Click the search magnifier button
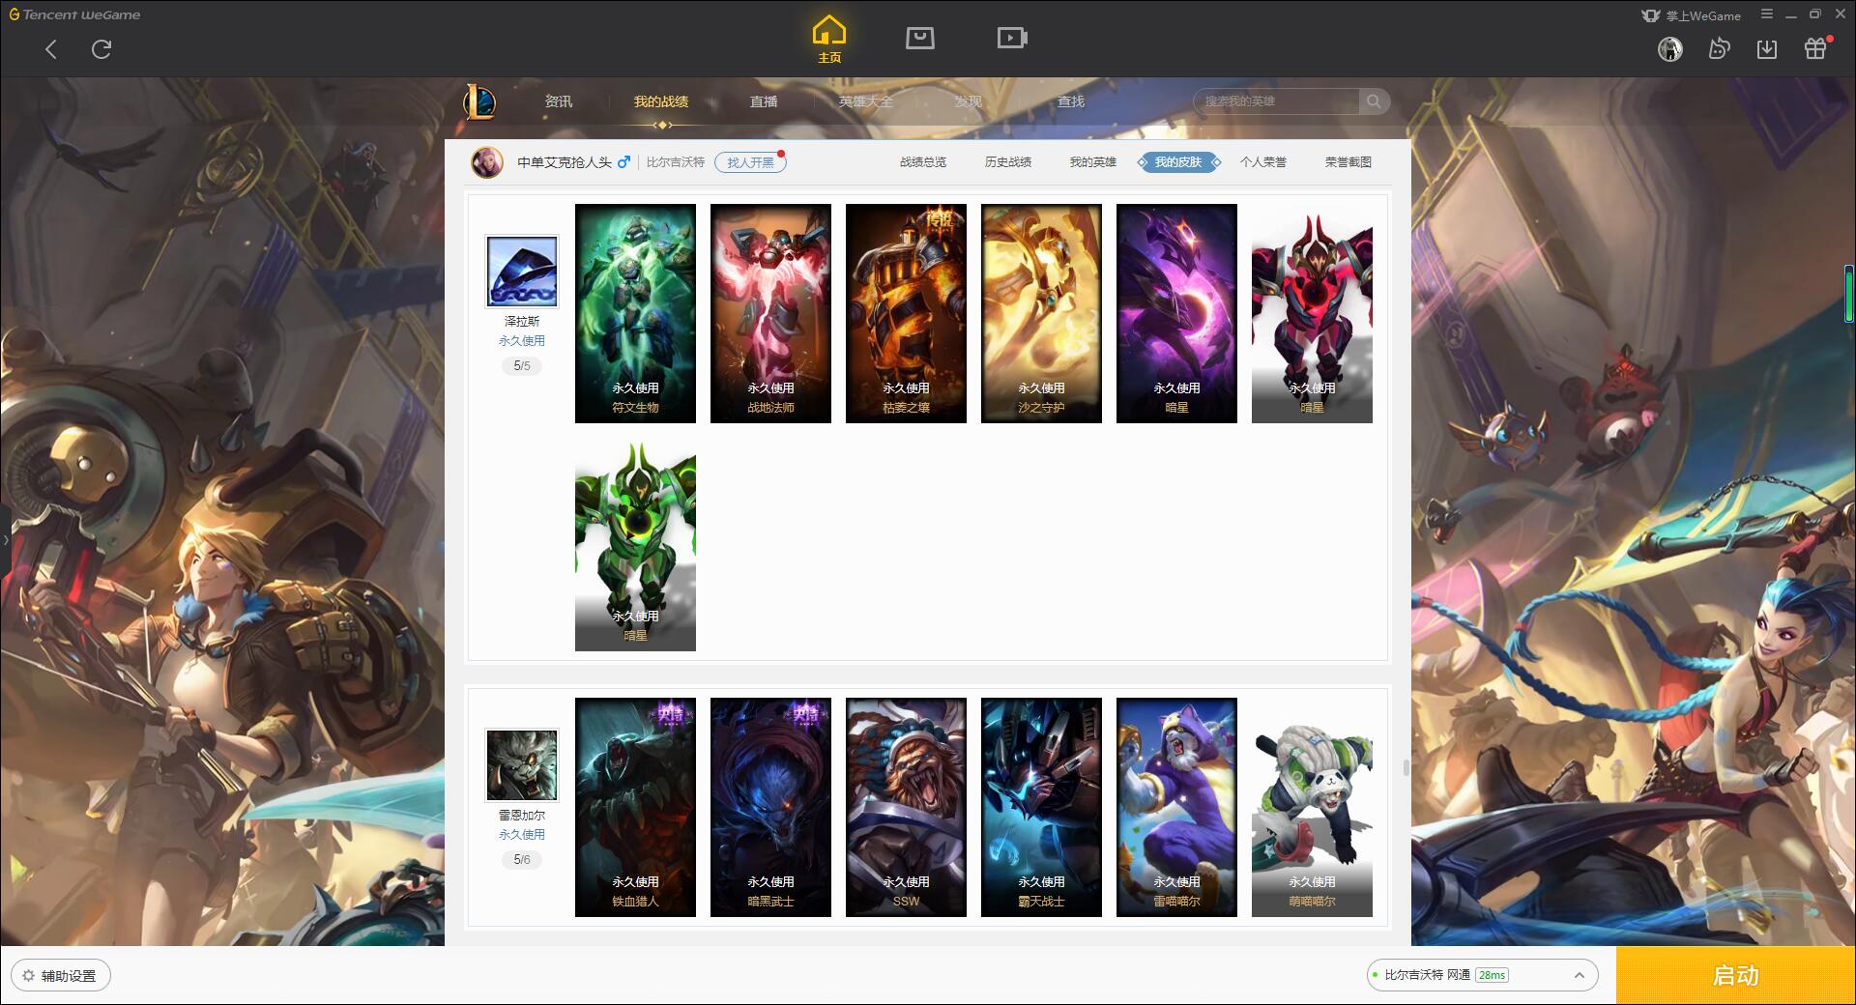Viewport: 1856px width, 1005px height. [1374, 101]
